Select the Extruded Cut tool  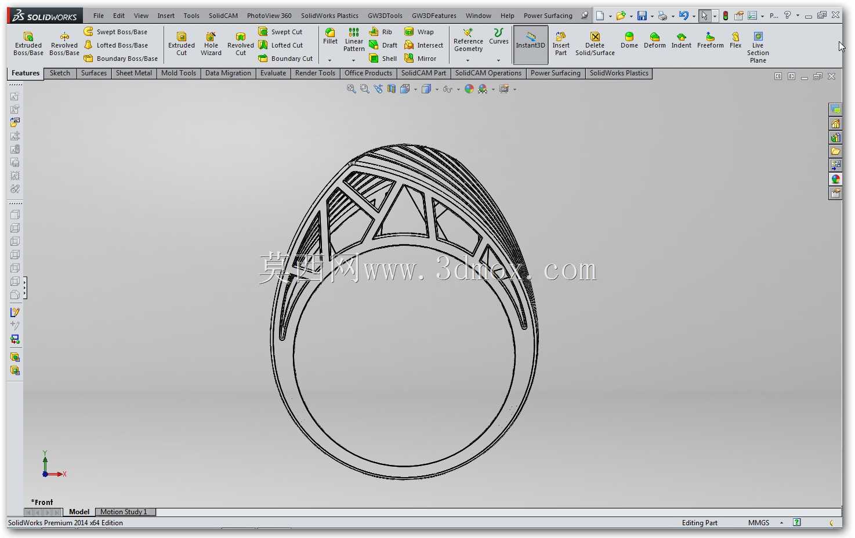pos(182,44)
